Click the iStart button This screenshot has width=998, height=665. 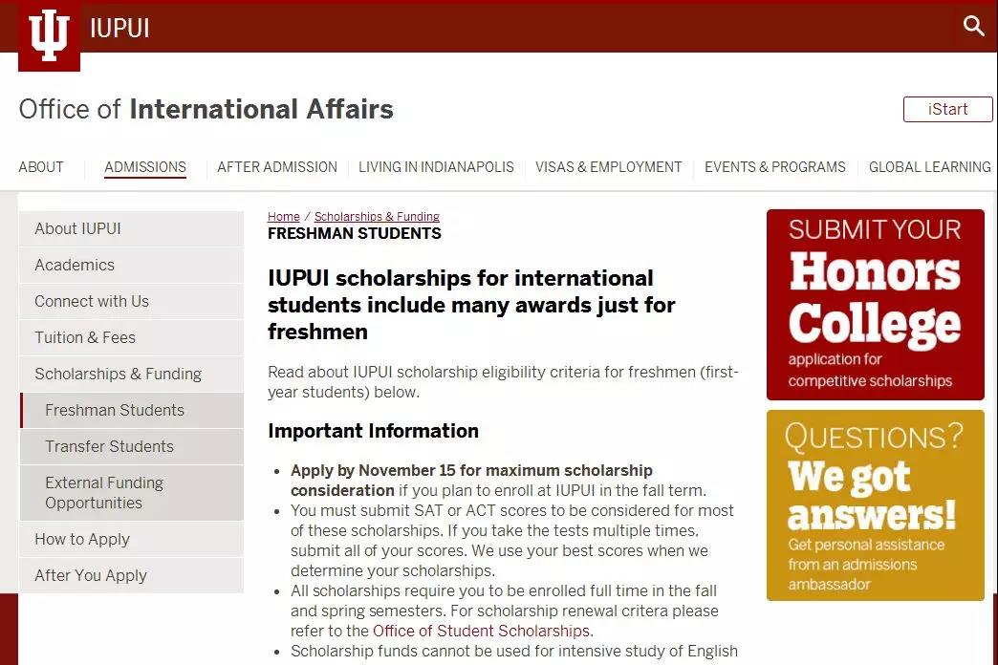pos(947,109)
